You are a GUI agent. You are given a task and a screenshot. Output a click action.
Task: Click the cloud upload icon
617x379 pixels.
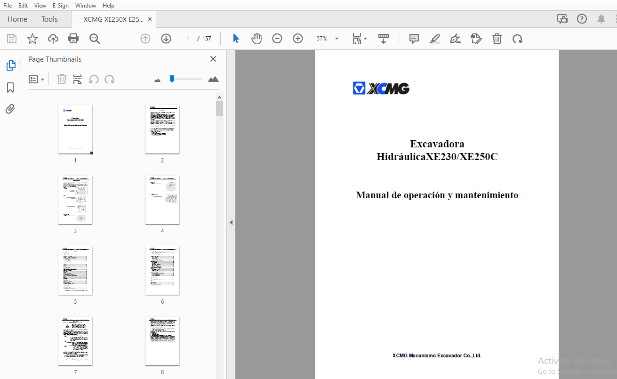[x=53, y=39]
